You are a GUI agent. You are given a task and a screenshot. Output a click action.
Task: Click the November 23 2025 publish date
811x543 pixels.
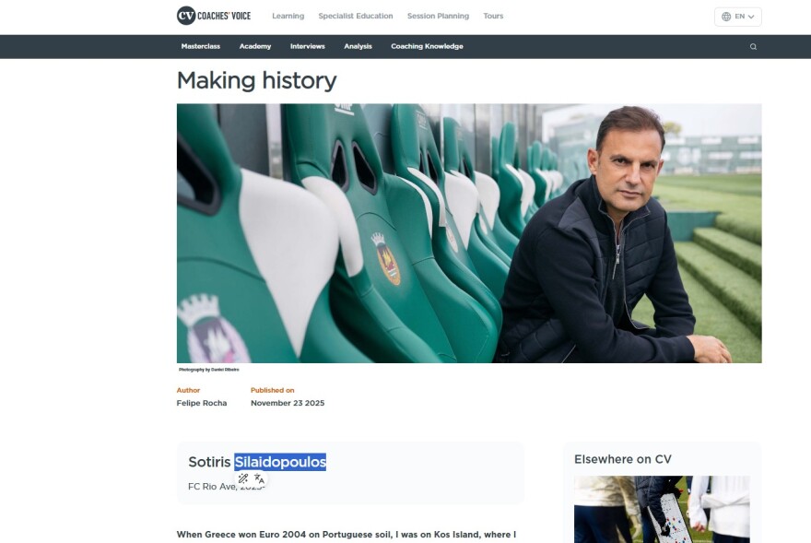click(x=288, y=403)
